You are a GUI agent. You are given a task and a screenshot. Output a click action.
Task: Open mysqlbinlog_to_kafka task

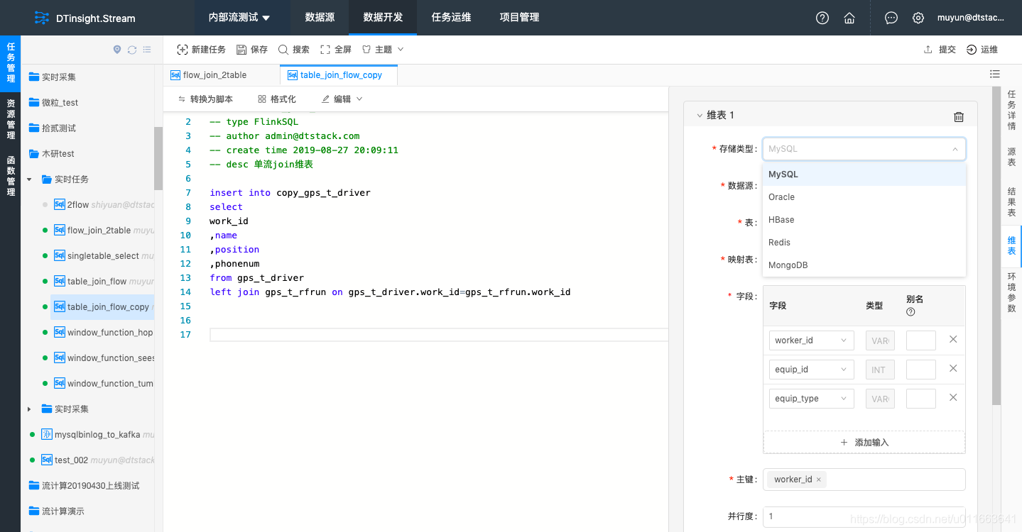pyautogui.click(x=98, y=435)
